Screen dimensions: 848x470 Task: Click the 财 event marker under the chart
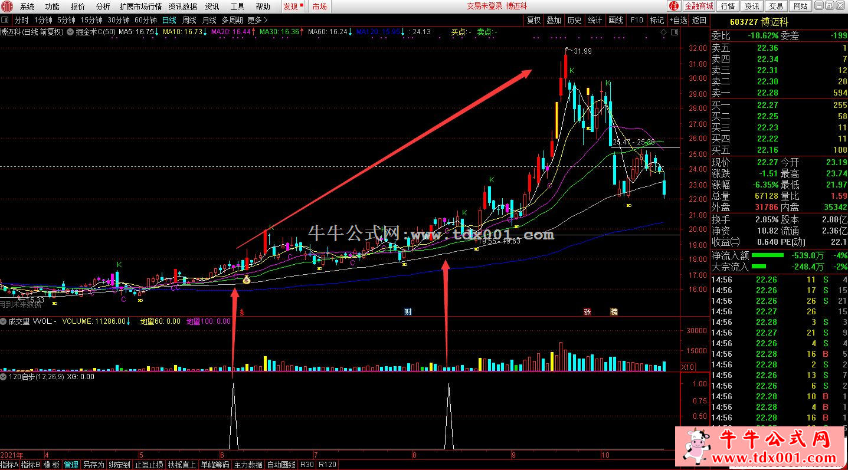(x=408, y=311)
